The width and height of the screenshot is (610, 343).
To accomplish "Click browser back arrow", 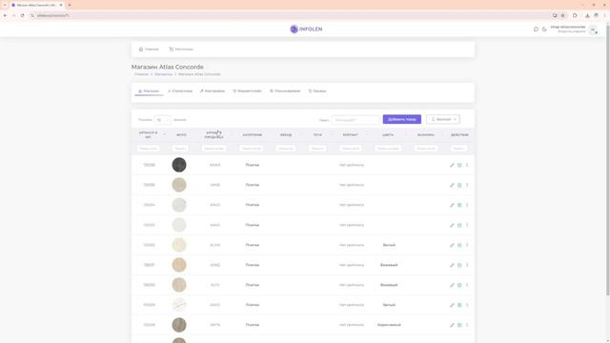I will click(5, 15).
